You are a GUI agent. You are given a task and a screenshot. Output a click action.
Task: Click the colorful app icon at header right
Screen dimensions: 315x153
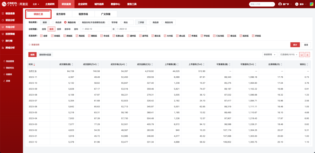pos(311,4)
